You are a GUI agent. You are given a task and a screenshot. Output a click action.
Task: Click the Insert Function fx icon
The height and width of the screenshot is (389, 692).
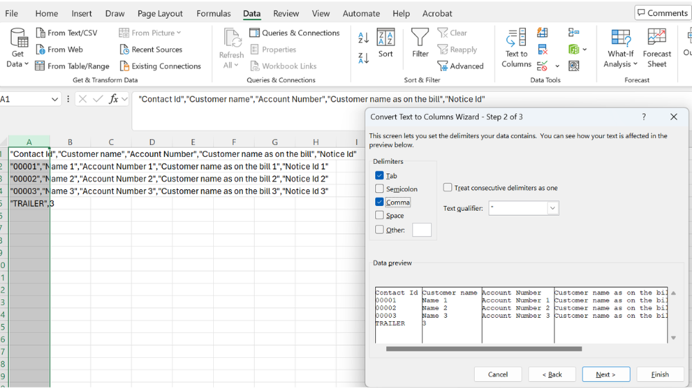coord(113,99)
